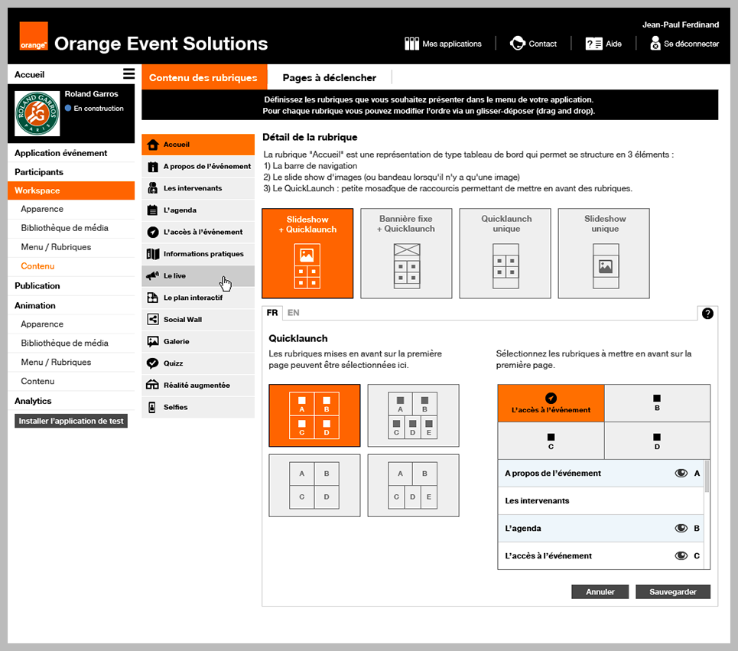Select the Social Wall share icon

pos(153,320)
